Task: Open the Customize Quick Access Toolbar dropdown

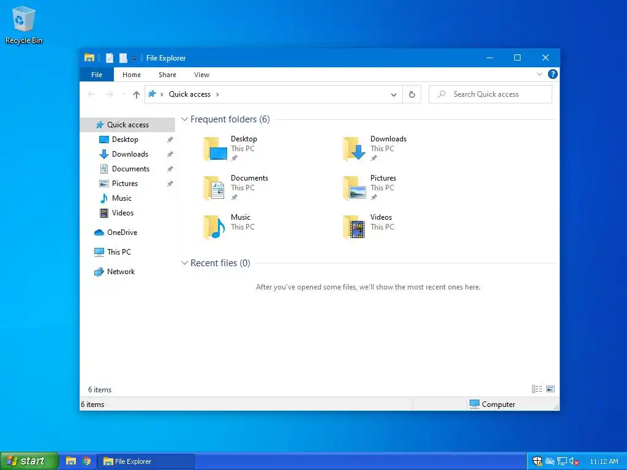Action: pyautogui.click(x=134, y=58)
